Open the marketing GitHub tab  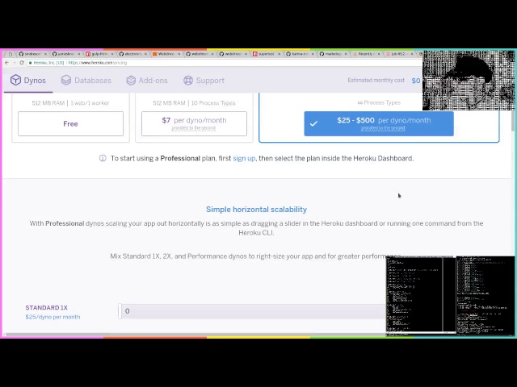pyautogui.click(x=330, y=54)
